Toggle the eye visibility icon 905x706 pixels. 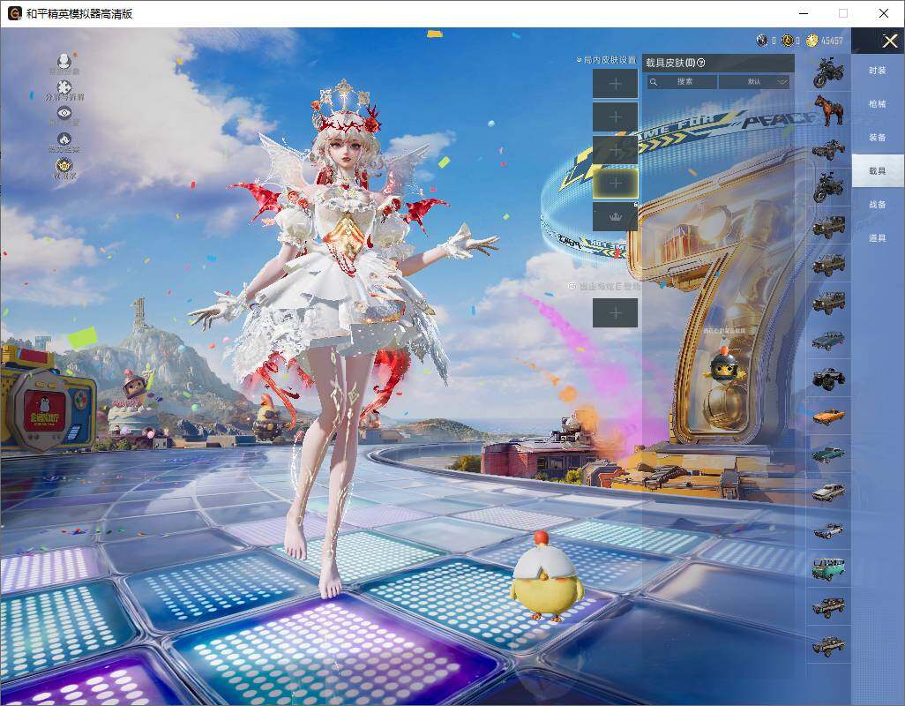64,113
